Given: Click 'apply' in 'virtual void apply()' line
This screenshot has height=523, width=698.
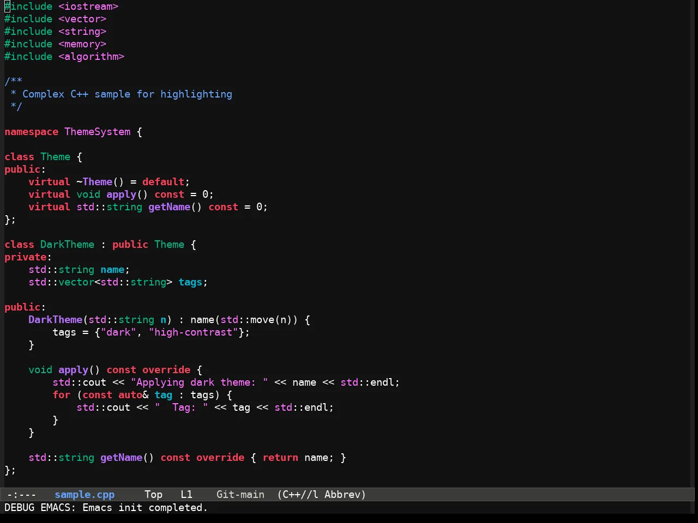Looking at the screenshot, I should [122, 194].
